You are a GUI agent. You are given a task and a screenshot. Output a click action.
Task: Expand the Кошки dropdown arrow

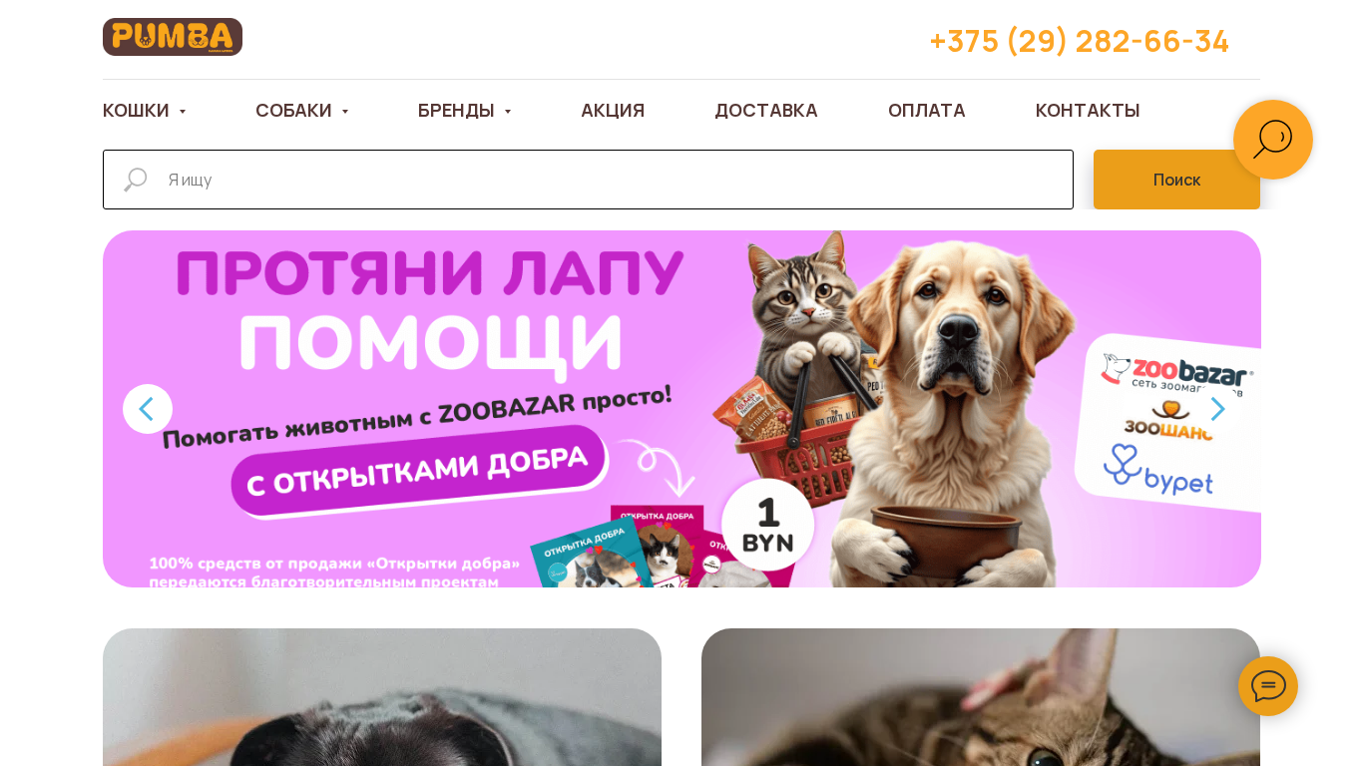pyautogui.click(x=183, y=112)
